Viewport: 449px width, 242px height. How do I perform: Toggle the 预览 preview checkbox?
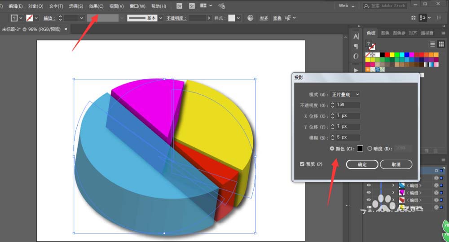(x=302, y=164)
